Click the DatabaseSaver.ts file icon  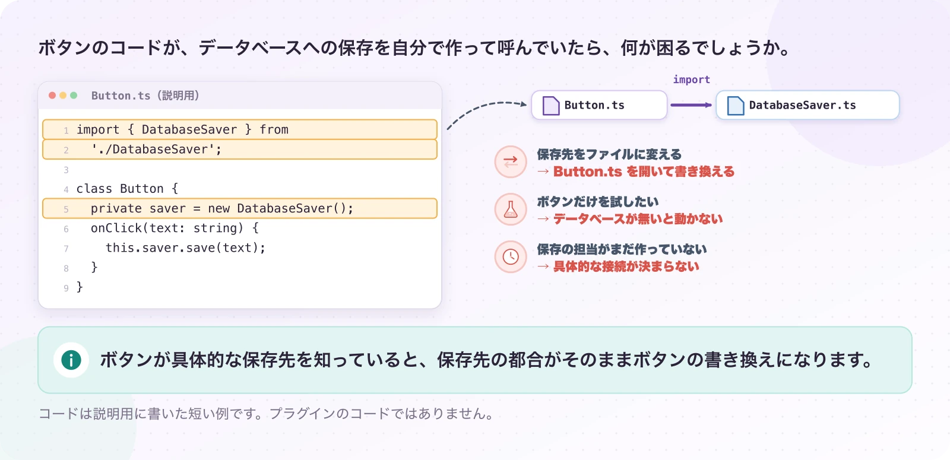coord(736,105)
